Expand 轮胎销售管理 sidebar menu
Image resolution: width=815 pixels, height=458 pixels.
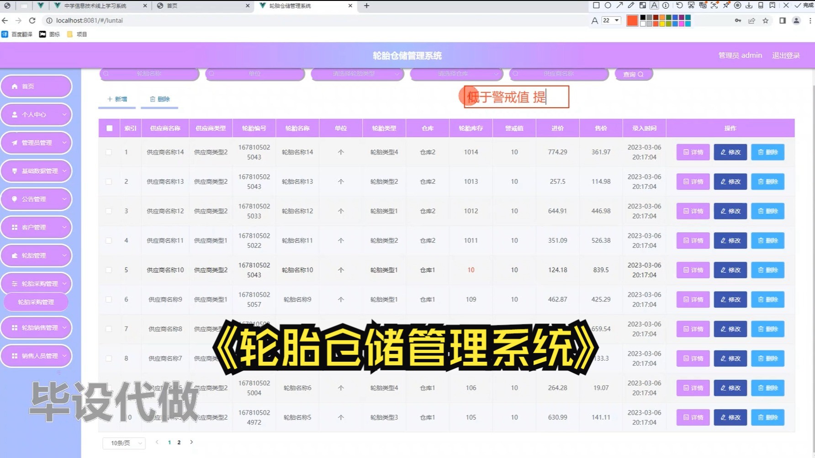click(x=36, y=328)
